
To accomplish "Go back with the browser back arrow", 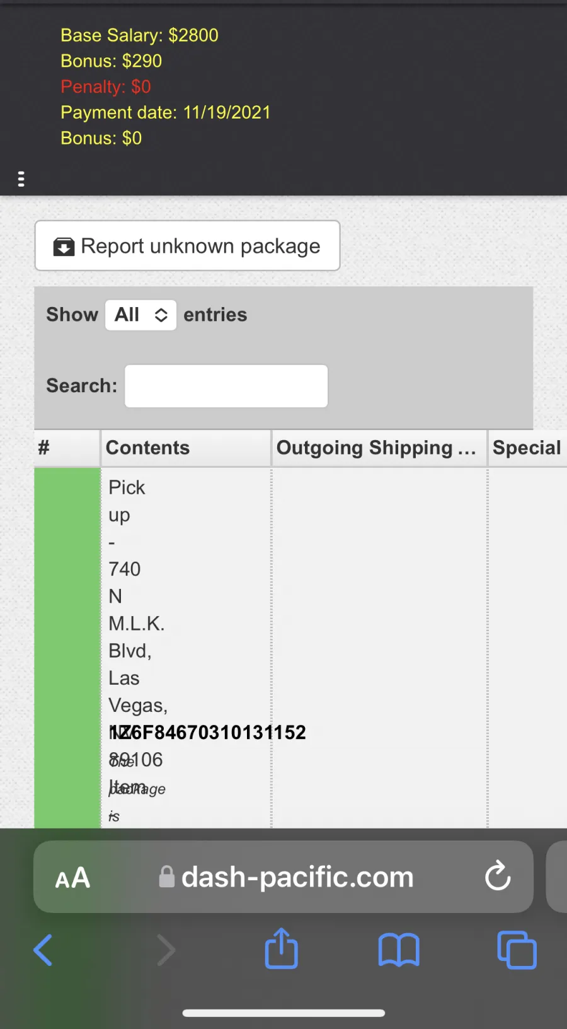I will (x=43, y=950).
